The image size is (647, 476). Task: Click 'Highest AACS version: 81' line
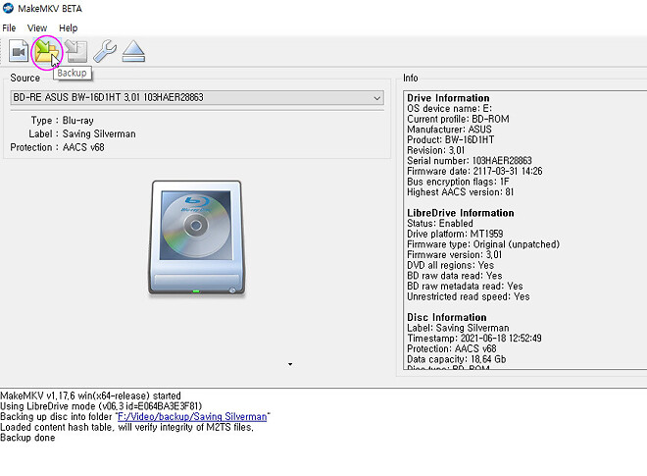click(x=460, y=192)
